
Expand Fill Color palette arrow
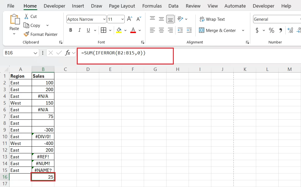[125, 30]
